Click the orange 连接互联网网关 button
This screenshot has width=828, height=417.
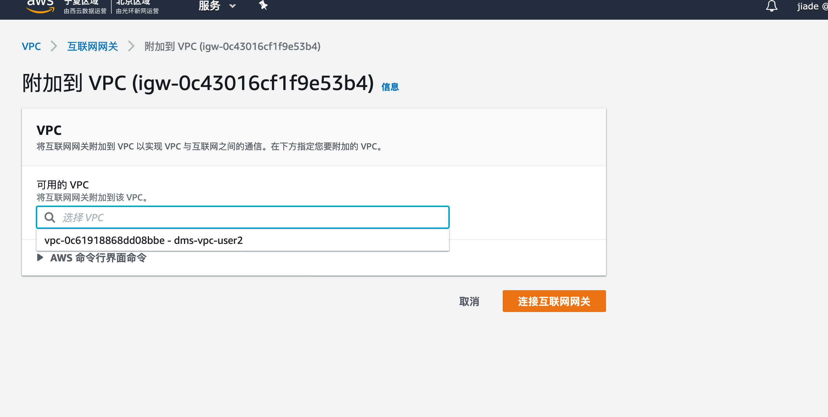tap(554, 301)
